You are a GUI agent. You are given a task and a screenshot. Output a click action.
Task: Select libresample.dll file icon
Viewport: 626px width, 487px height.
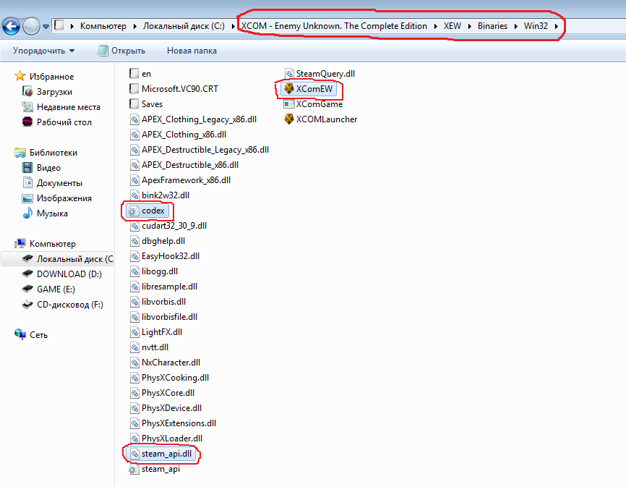(x=134, y=287)
